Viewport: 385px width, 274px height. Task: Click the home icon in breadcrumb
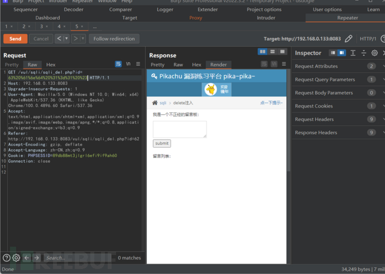155,102
